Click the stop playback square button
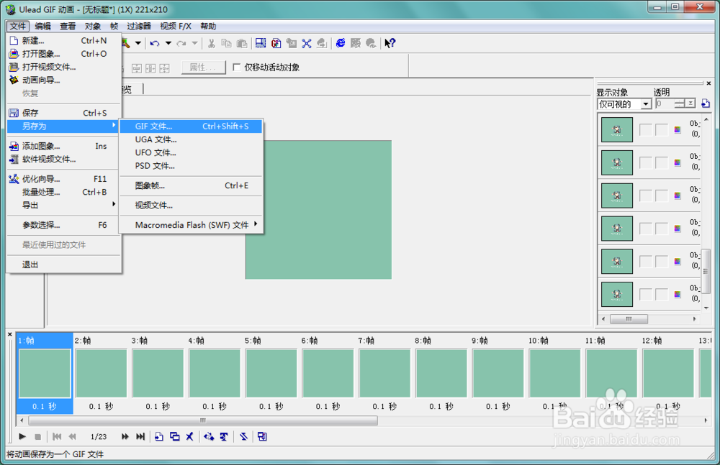Viewport: 720px width, 465px height. 38,436
